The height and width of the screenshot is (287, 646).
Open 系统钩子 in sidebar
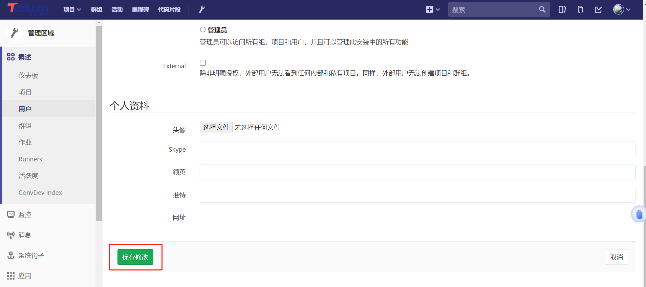pos(31,256)
